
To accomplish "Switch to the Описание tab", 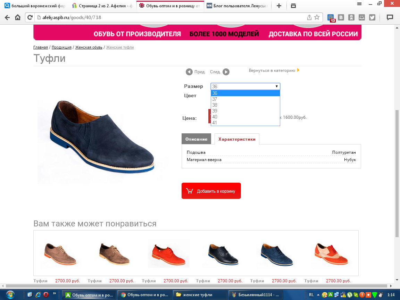I will coord(196,139).
